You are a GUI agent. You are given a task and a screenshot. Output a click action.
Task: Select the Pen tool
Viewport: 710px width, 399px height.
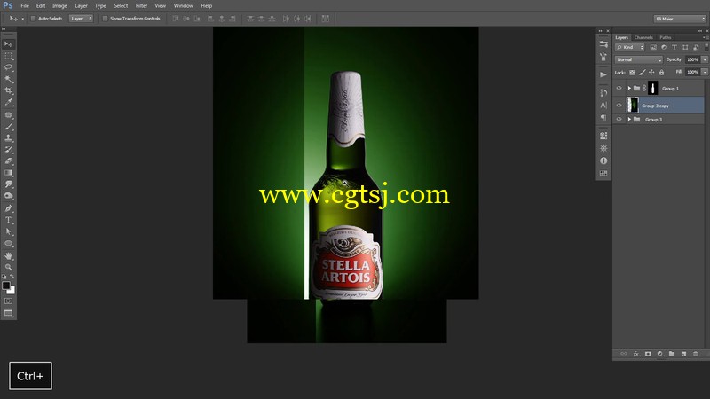pyautogui.click(x=8, y=208)
